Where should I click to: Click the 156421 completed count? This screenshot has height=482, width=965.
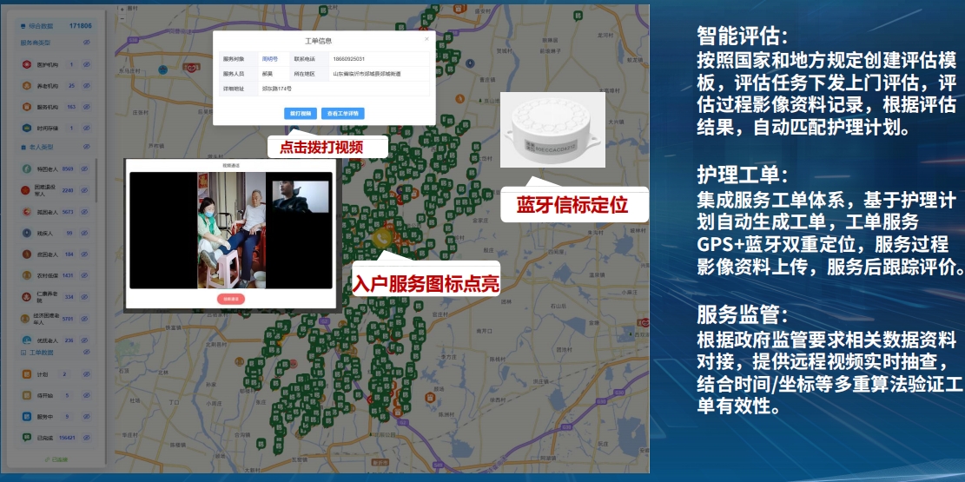tap(67, 438)
